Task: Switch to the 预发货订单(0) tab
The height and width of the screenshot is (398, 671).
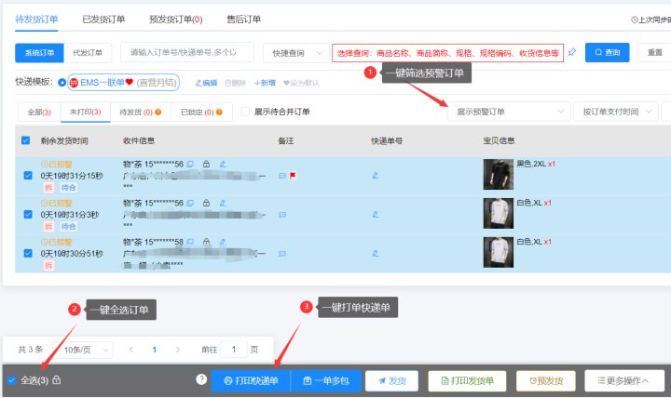Action: click(x=176, y=20)
